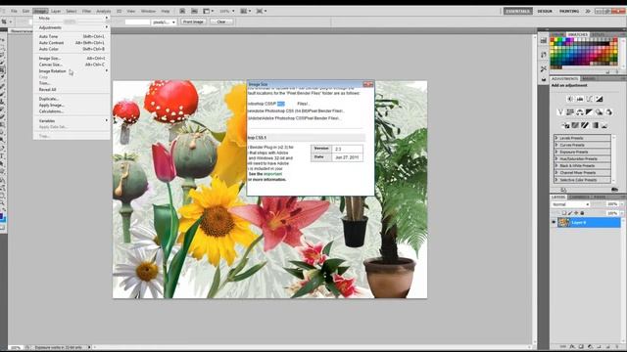The image size is (627, 352).
Task: Select the Essentials workspace button
Action: click(518, 11)
